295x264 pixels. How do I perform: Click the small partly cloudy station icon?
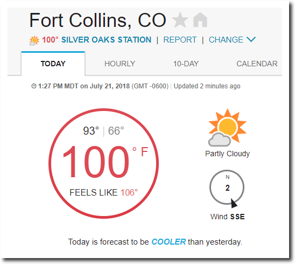(34, 40)
